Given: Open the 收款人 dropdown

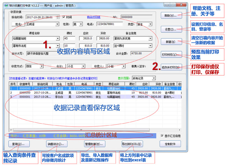Looking at the screenshot, I should [x=123, y=66].
